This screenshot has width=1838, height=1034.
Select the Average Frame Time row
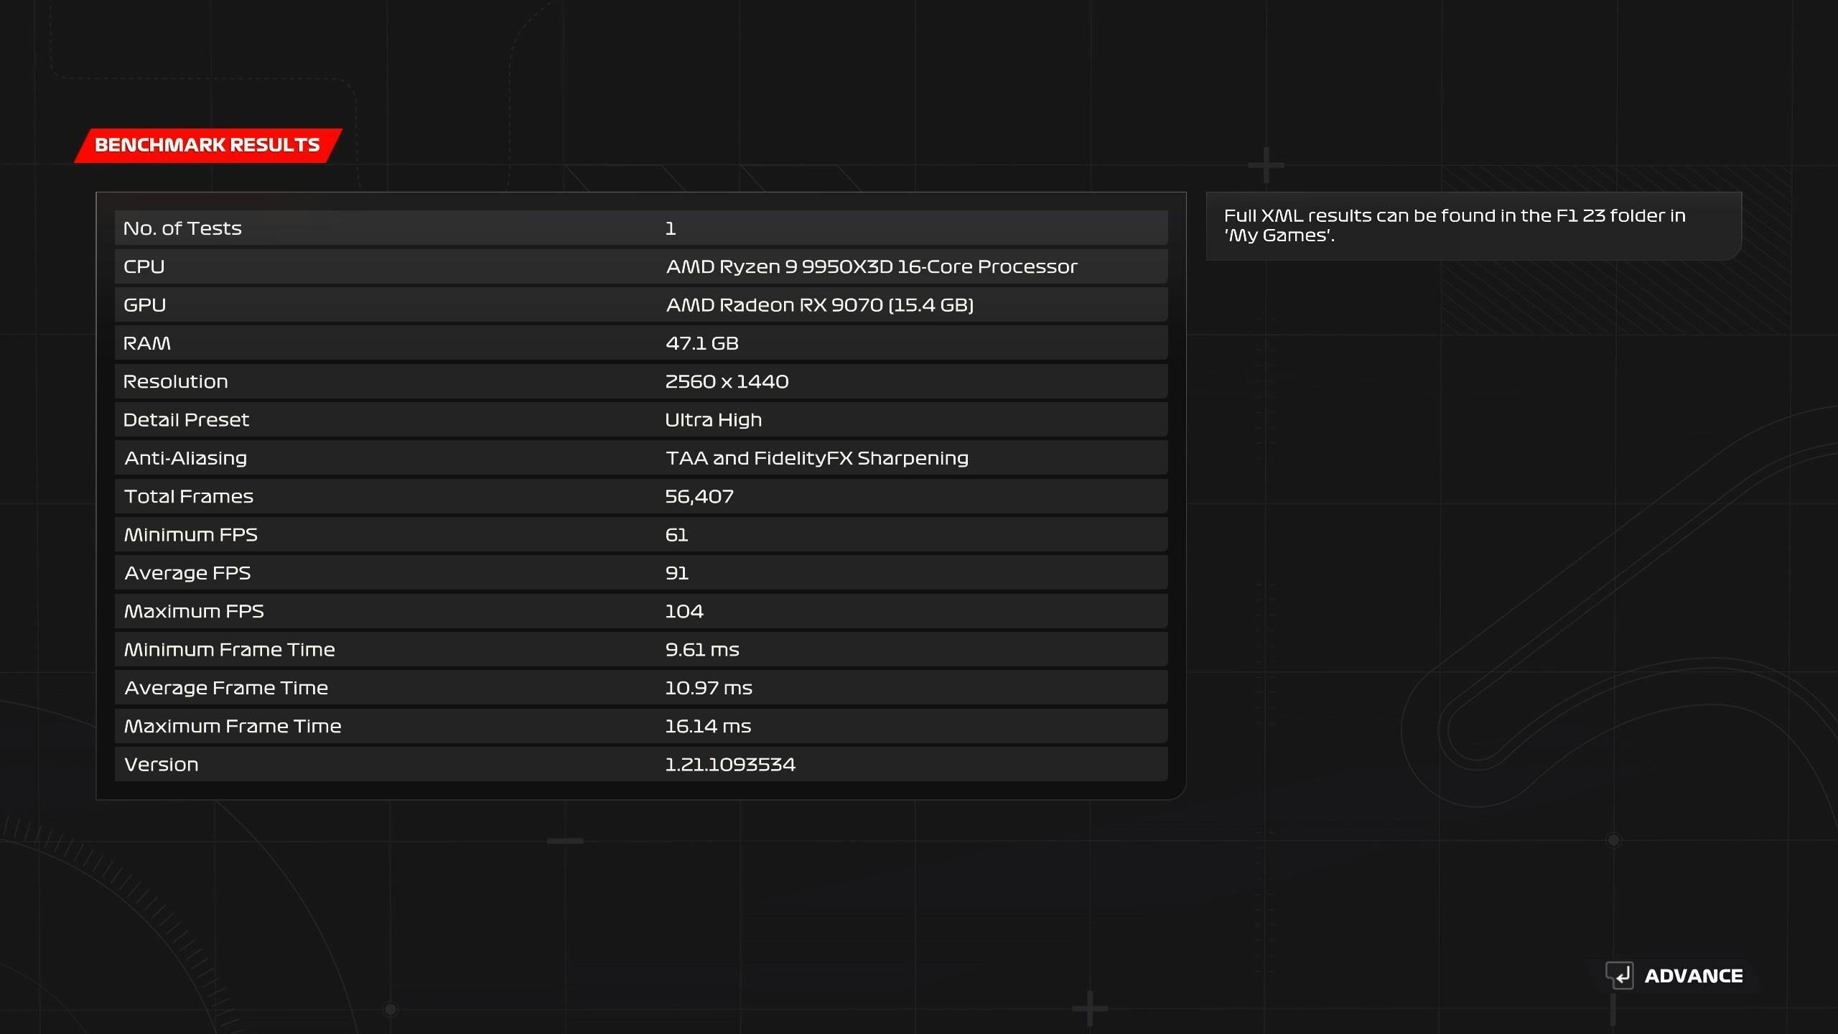pyautogui.click(x=640, y=688)
